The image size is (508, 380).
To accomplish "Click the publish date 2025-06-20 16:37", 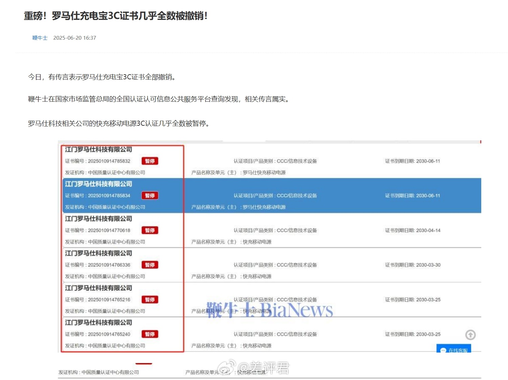I will point(75,38).
